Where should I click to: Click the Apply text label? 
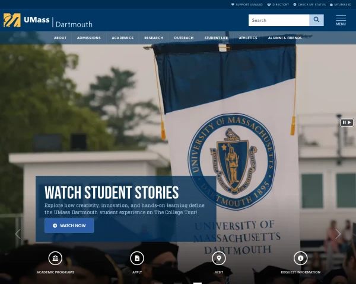[137, 272]
